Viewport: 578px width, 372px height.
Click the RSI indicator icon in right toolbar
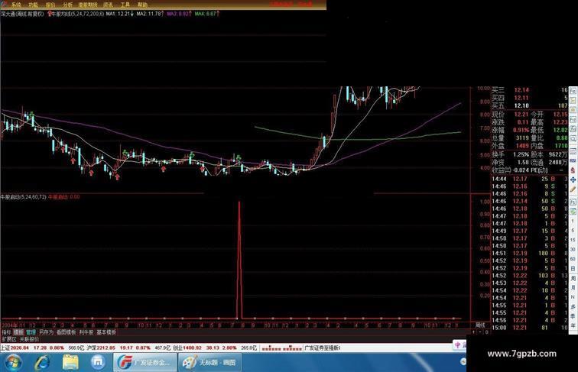(x=573, y=161)
